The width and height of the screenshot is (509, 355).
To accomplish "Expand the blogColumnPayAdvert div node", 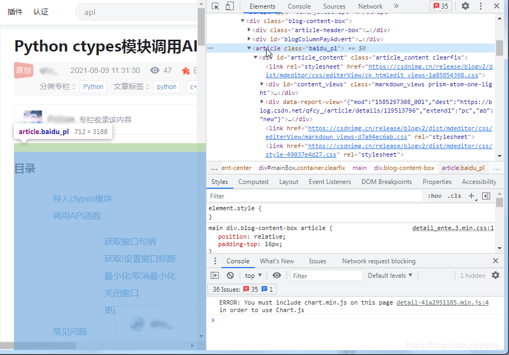I will point(249,39).
